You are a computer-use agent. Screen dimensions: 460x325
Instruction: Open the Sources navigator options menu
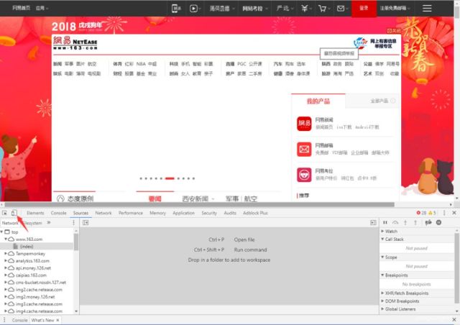[x=73, y=223]
